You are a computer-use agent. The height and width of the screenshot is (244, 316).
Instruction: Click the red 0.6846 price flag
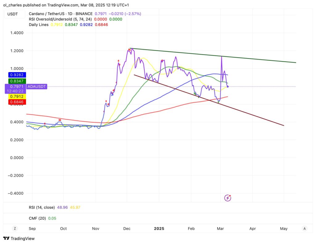(x=17, y=102)
